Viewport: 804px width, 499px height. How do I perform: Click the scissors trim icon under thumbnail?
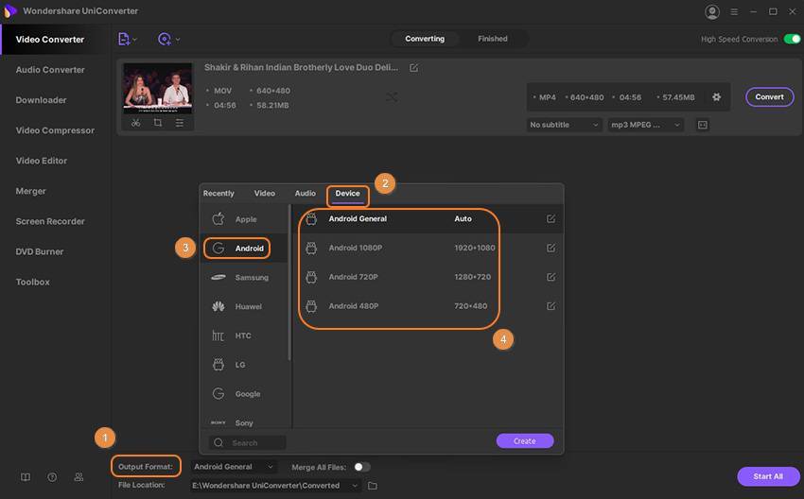tap(136, 123)
